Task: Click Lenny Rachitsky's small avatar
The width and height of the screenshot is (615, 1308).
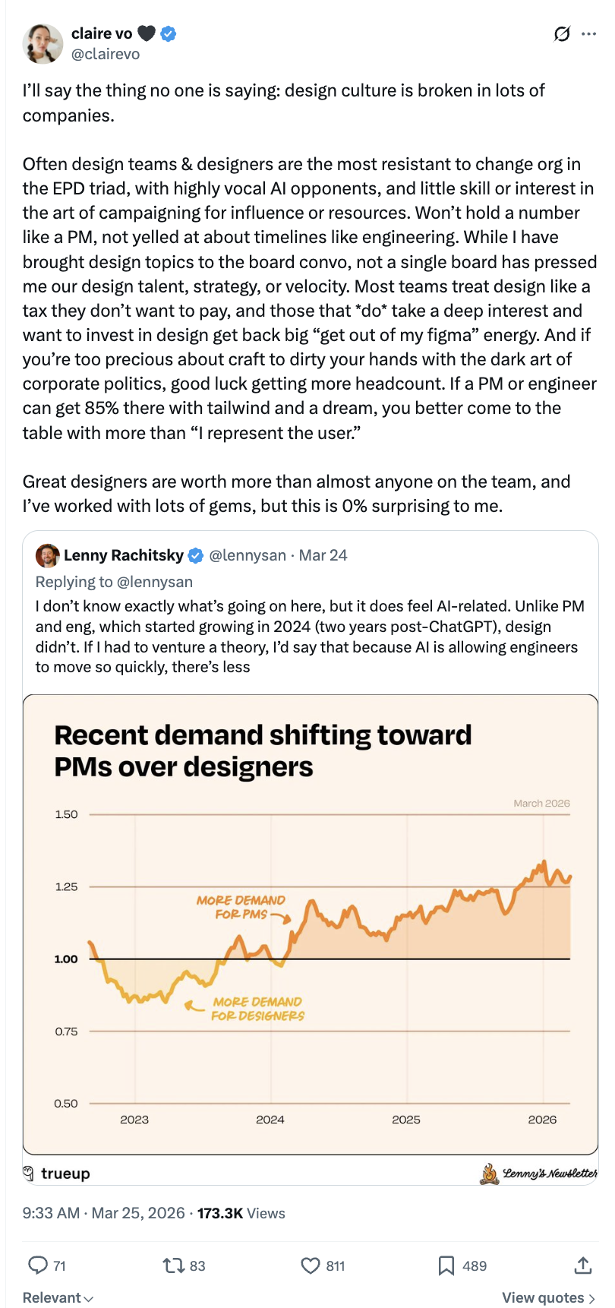Action: [47, 555]
